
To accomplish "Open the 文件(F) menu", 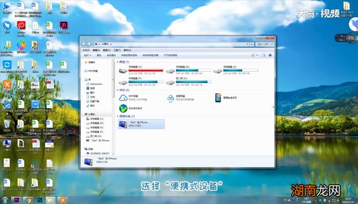I will click(x=86, y=50).
